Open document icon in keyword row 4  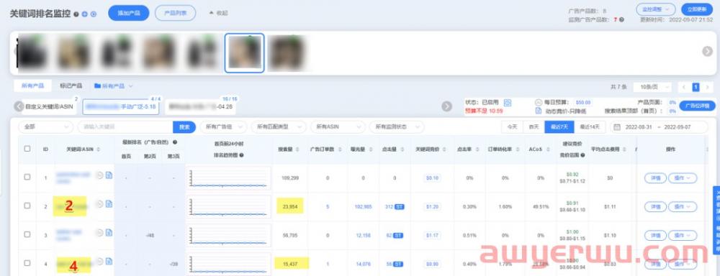coord(109,262)
